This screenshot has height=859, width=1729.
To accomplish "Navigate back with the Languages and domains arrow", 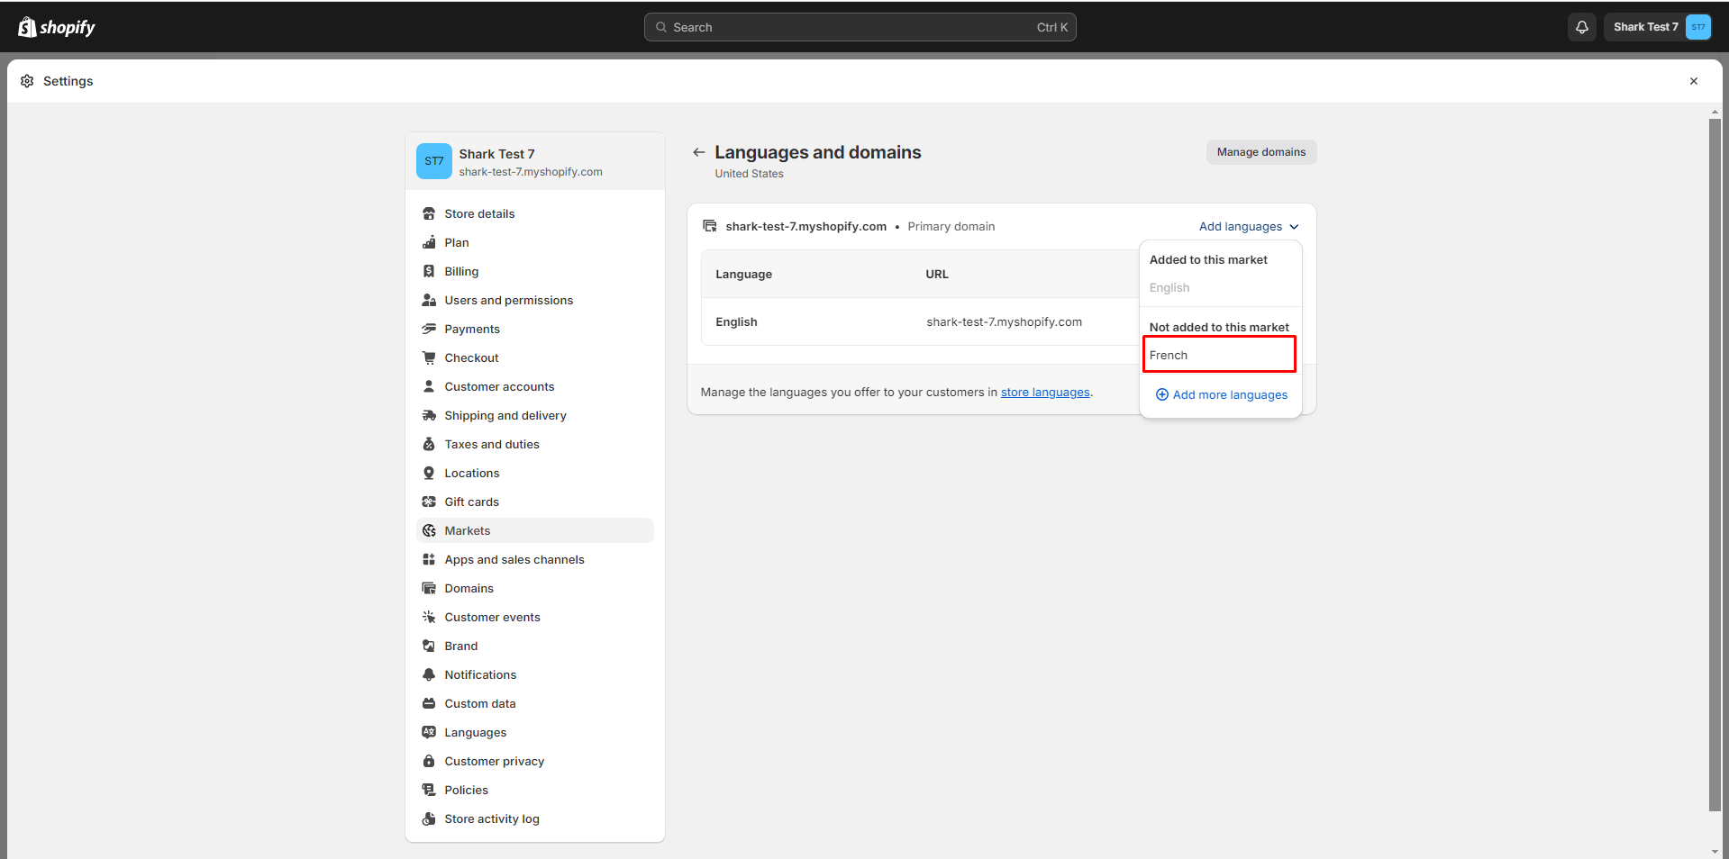I will [x=699, y=152].
